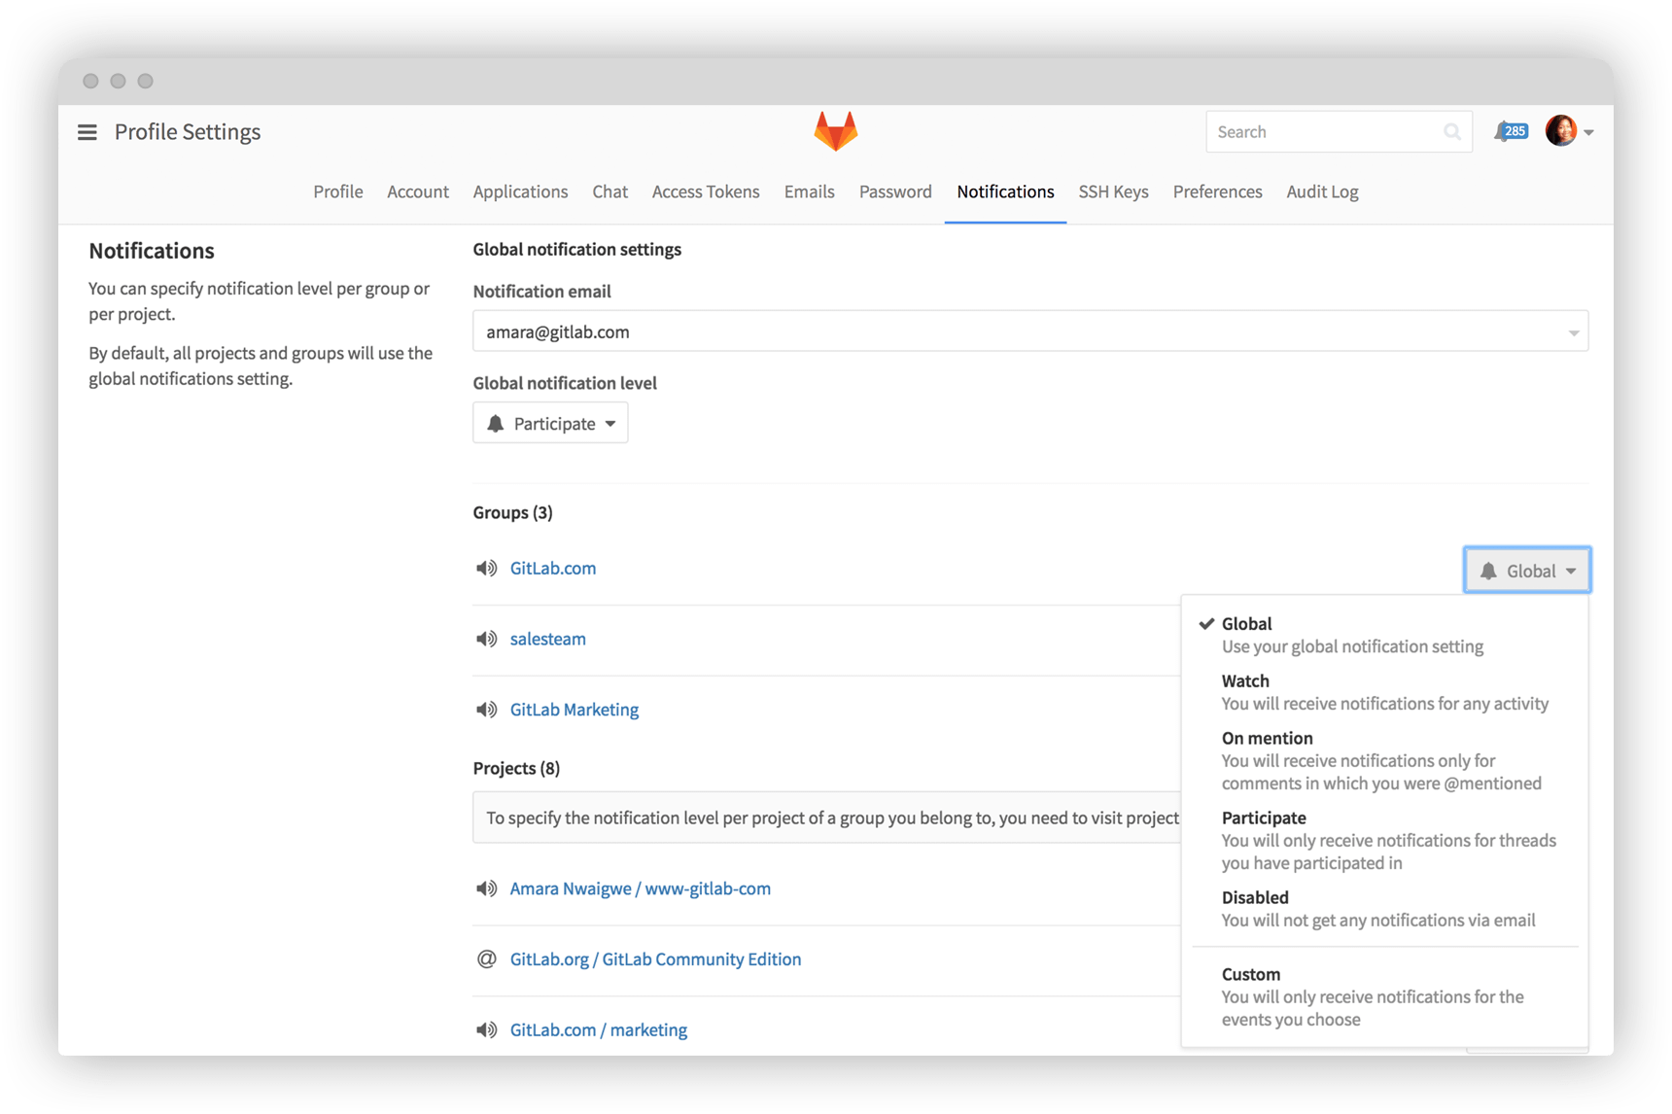The height and width of the screenshot is (1114, 1672).
Task: Click the bell icon in the Participate button
Action: [496, 424]
